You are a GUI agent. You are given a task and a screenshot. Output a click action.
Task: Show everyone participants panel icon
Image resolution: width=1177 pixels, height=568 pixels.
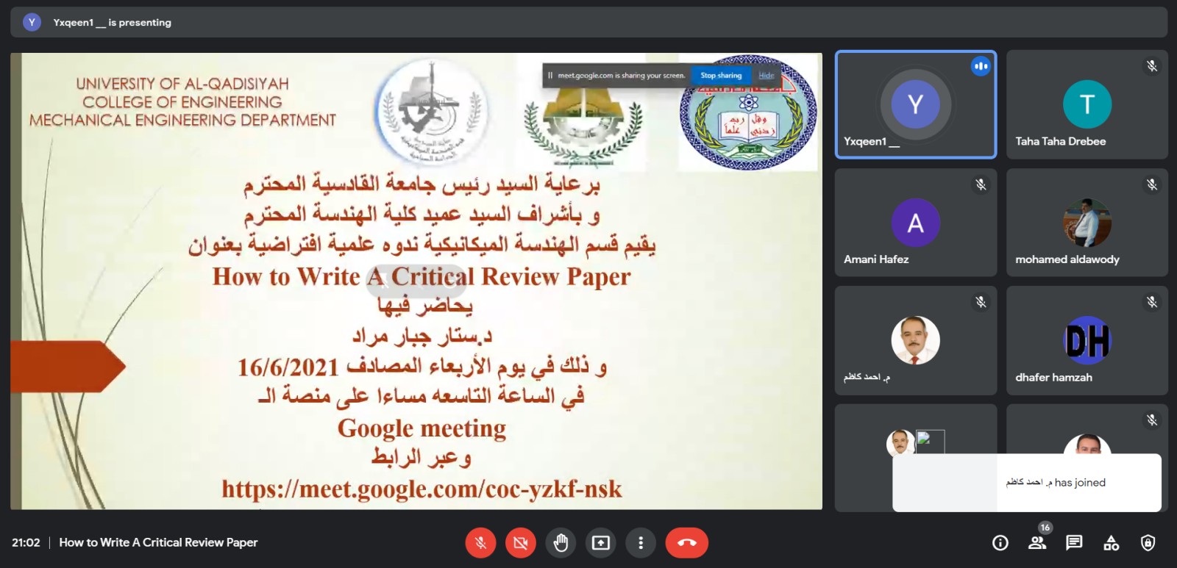1037,543
